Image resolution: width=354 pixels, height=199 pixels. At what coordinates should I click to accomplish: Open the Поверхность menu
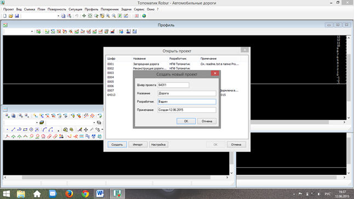click(x=56, y=9)
